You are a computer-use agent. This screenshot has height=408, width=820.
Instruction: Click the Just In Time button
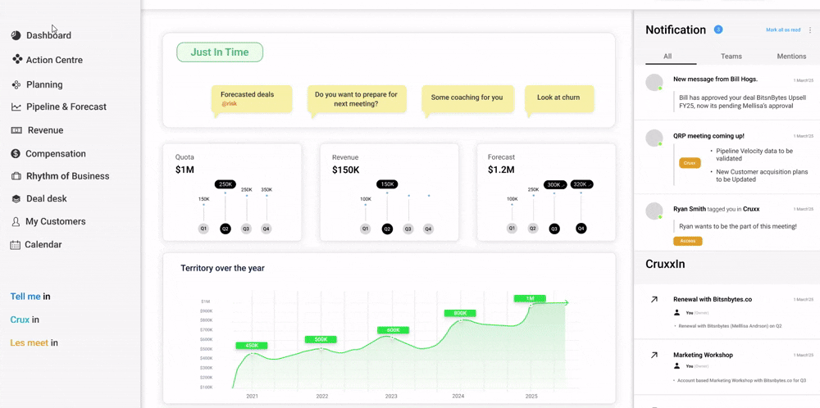point(220,52)
